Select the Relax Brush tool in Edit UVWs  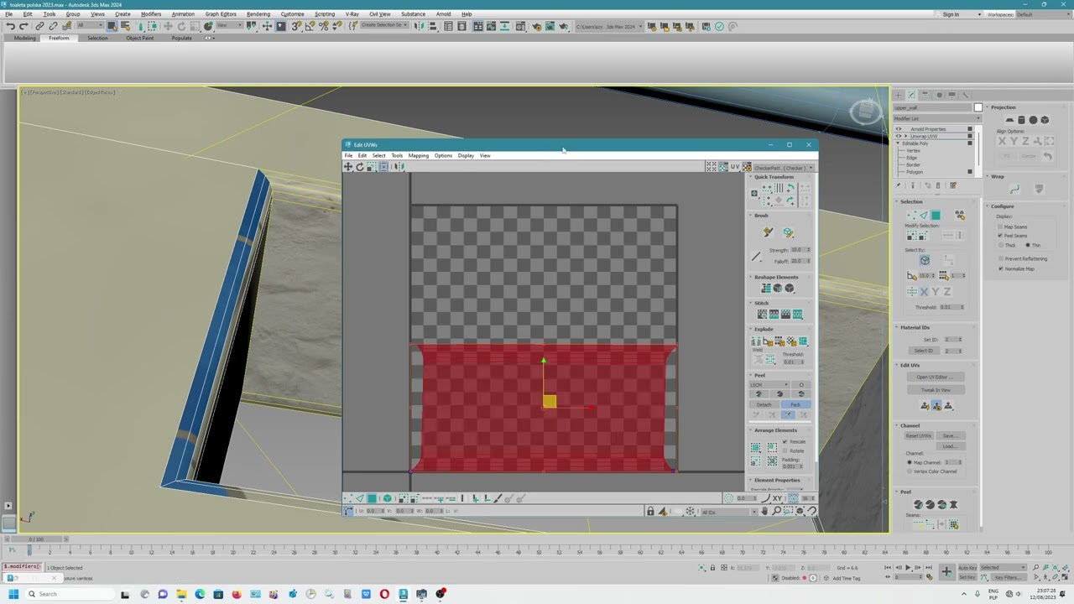pos(788,232)
